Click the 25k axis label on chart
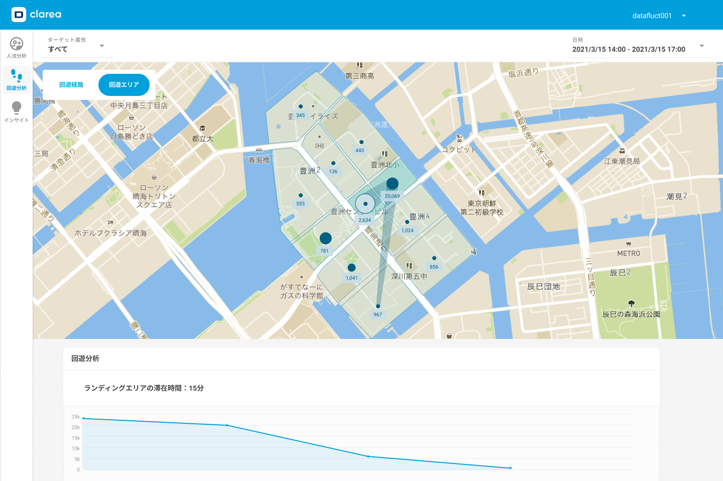Screen dimensions: 723x481 click(76, 417)
